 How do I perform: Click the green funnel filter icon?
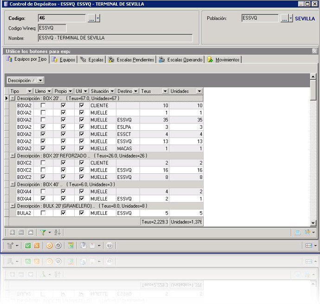point(43,232)
